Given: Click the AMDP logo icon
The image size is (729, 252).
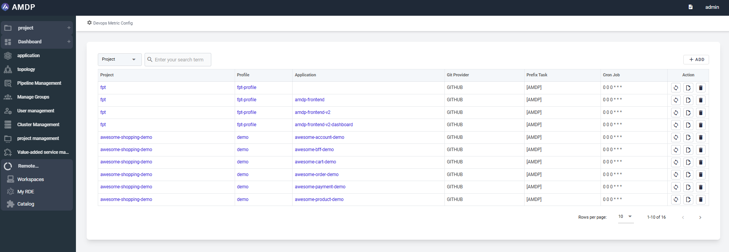Looking at the screenshot, I should point(5,7).
